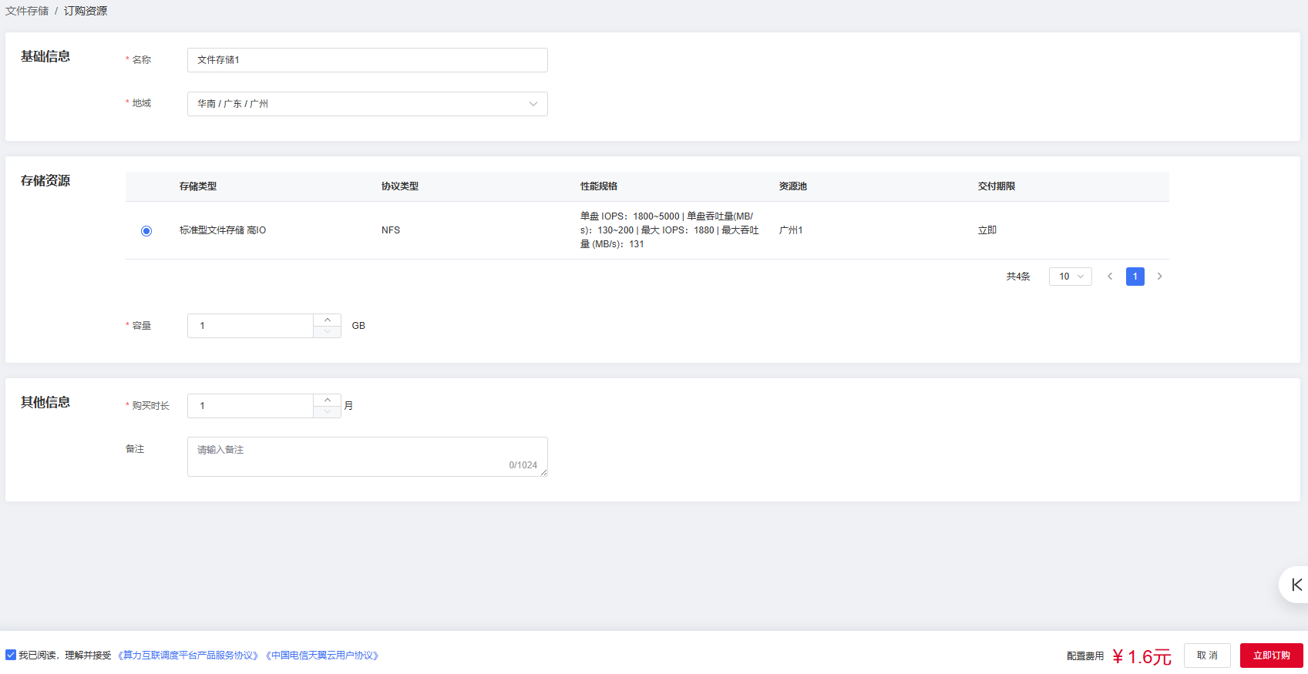Select 标准型文件存储 高IO radio button

(146, 231)
